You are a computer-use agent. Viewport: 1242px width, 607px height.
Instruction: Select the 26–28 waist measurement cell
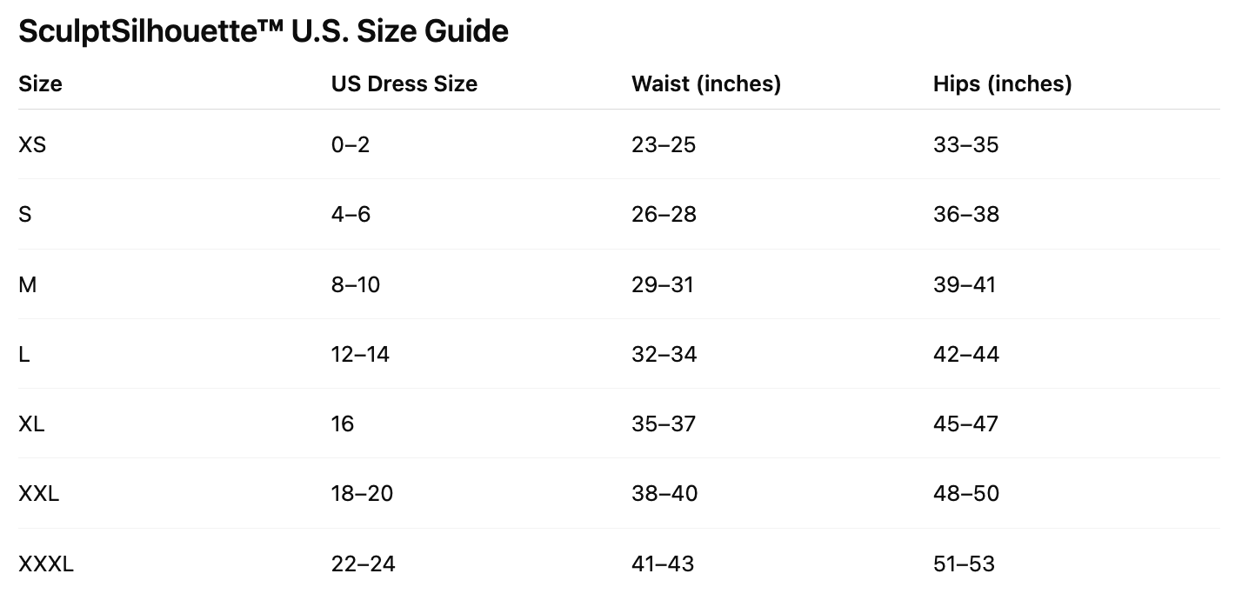(x=664, y=215)
